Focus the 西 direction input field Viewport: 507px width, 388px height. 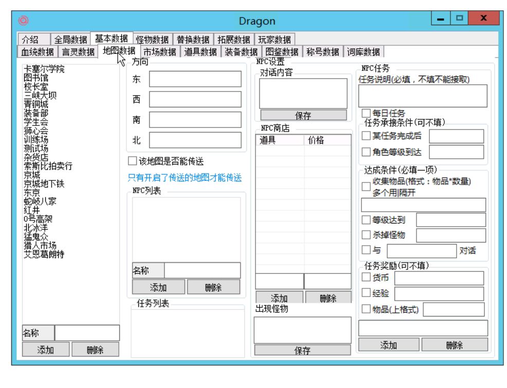pyautogui.click(x=195, y=99)
